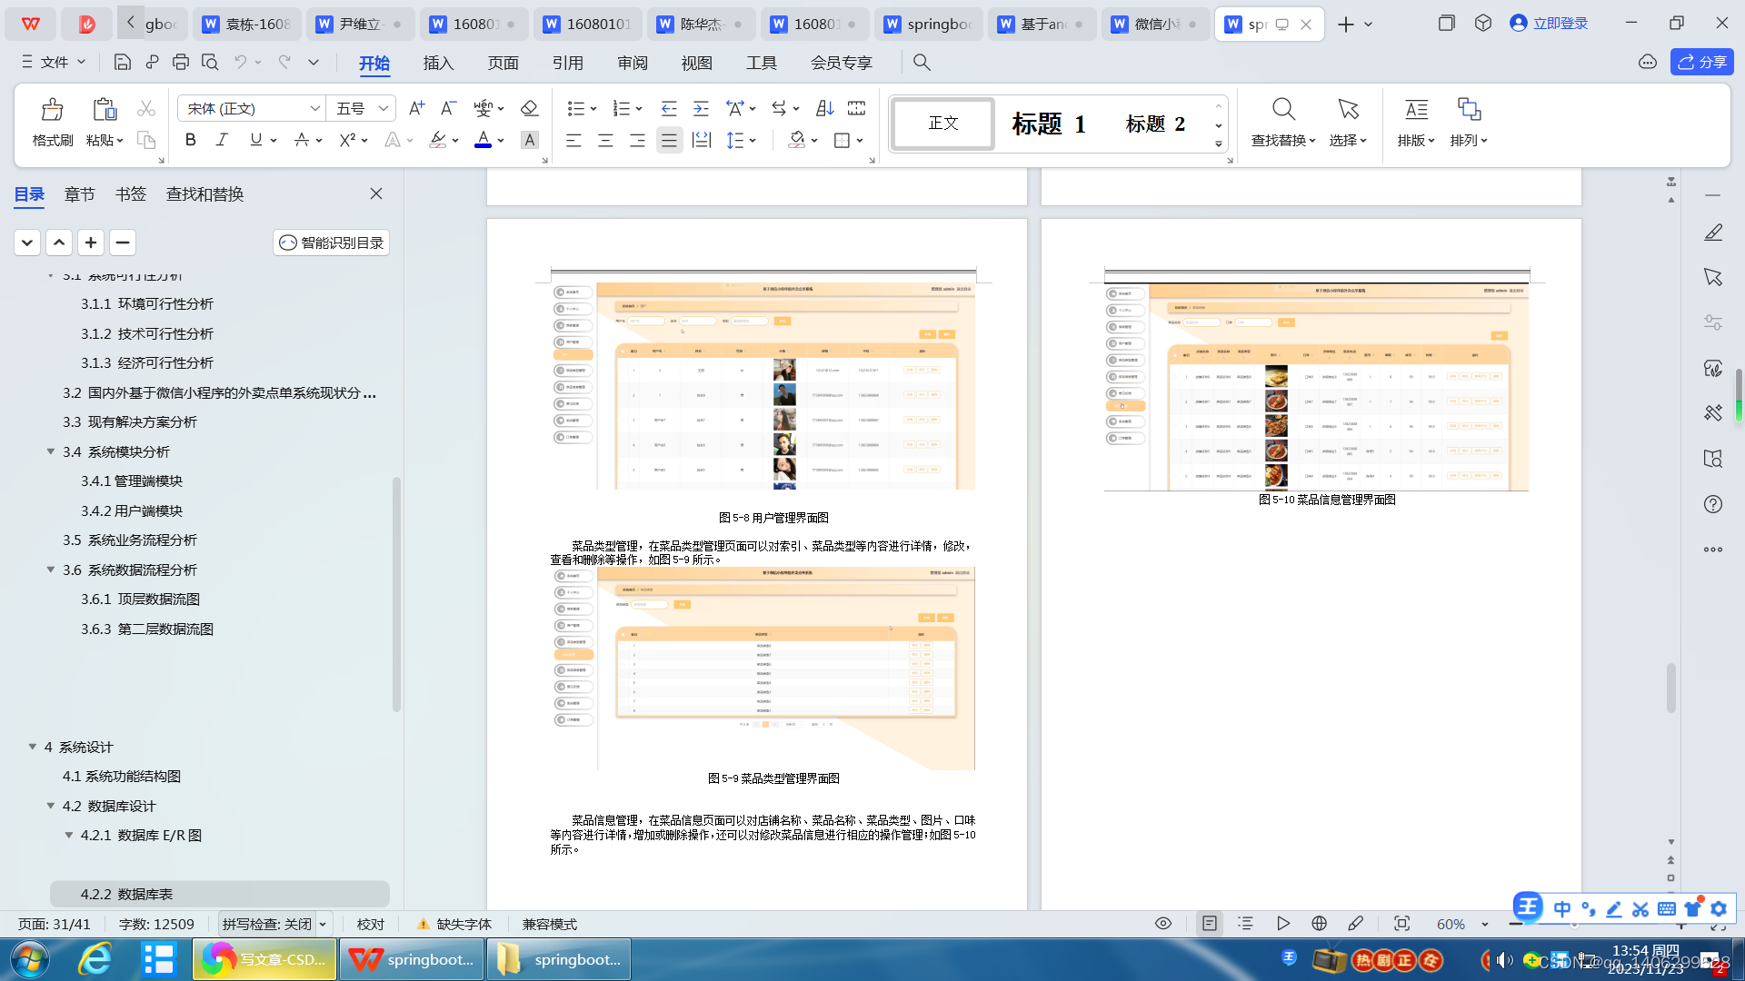The height and width of the screenshot is (981, 1745).
Task: Toggle the eye protection mode icon
Action: pos(1162,924)
